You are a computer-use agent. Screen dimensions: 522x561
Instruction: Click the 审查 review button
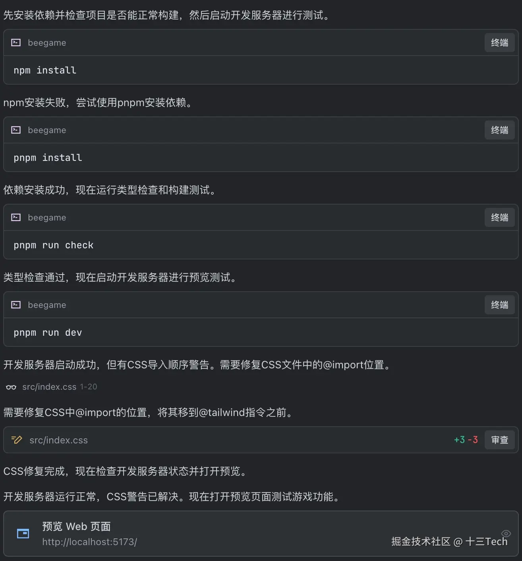pos(499,440)
